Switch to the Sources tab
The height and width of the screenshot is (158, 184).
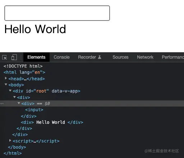coord(120,57)
